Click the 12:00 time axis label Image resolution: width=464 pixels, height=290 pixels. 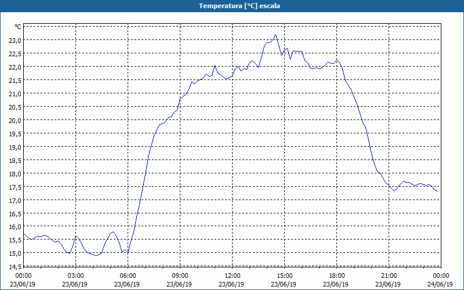point(233,276)
